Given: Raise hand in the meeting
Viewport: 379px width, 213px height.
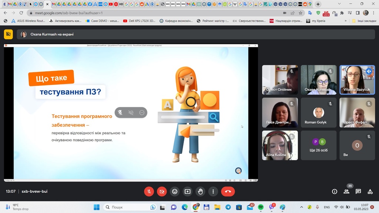Looking at the screenshot, I should tap(200, 192).
